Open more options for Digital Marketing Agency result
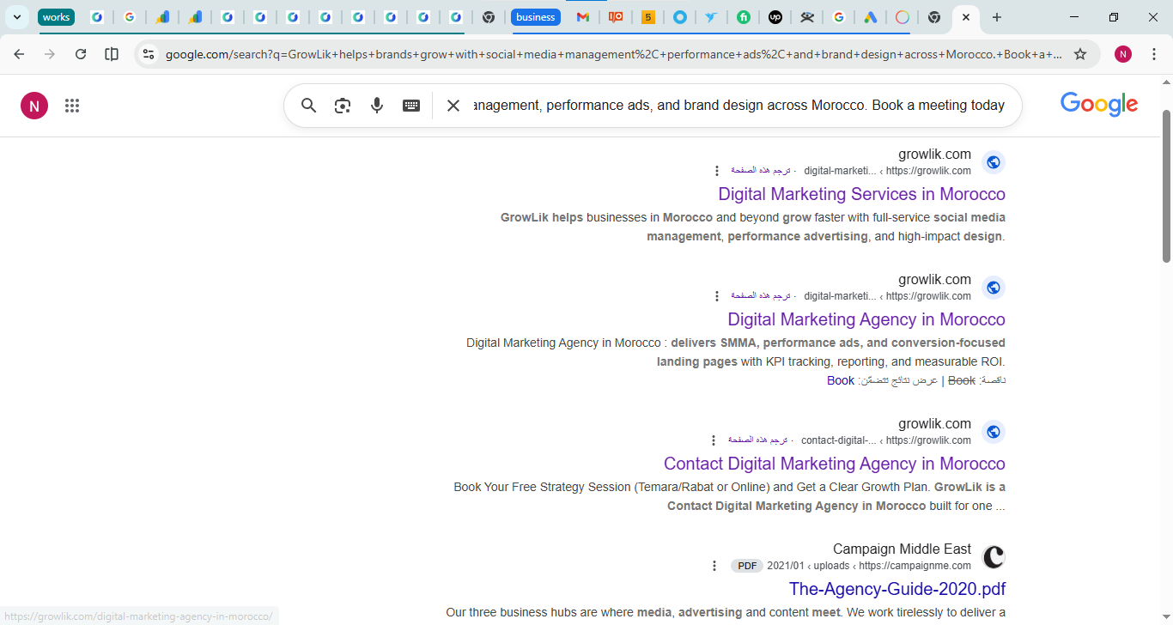Image resolution: width=1173 pixels, height=625 pixels. tap(717, 296)
